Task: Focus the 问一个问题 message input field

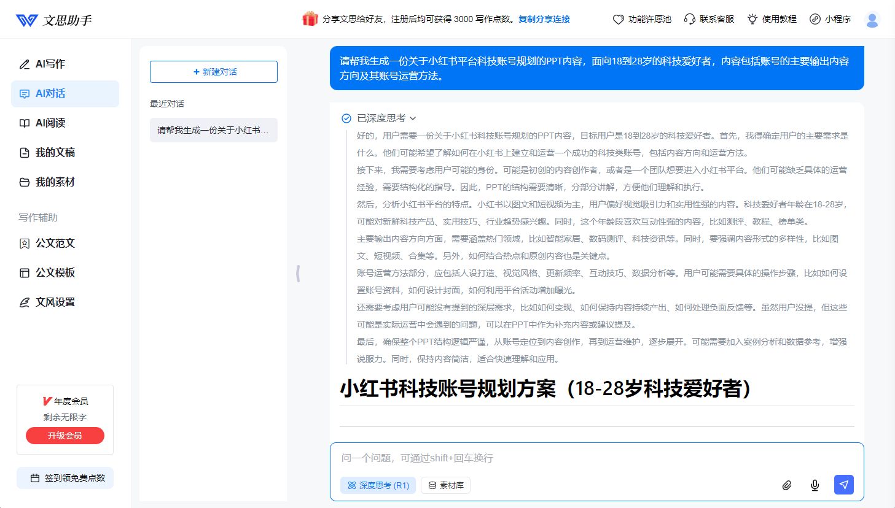Action: [597, 458]
